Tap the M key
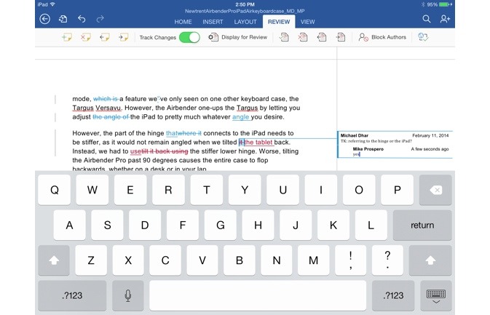This screenshot has width=490, height=315. click(313, 260)
